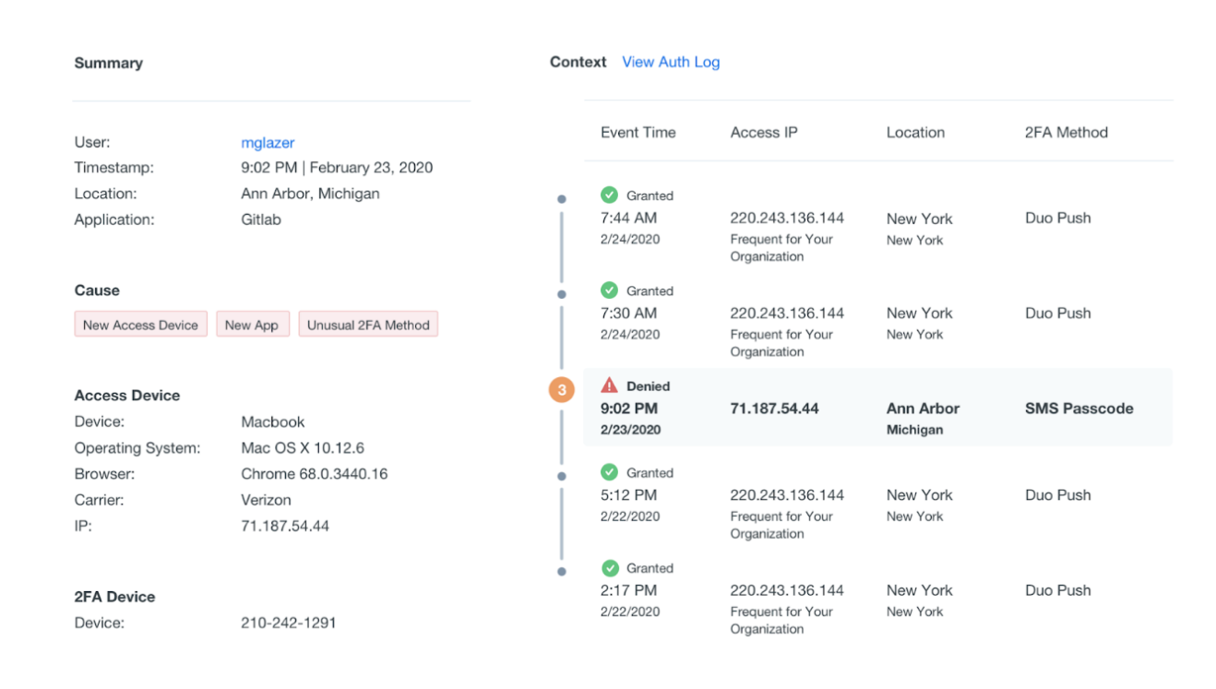1216x689 pixels.
Task: Click the Access IP column header
Action: point(764,132)
